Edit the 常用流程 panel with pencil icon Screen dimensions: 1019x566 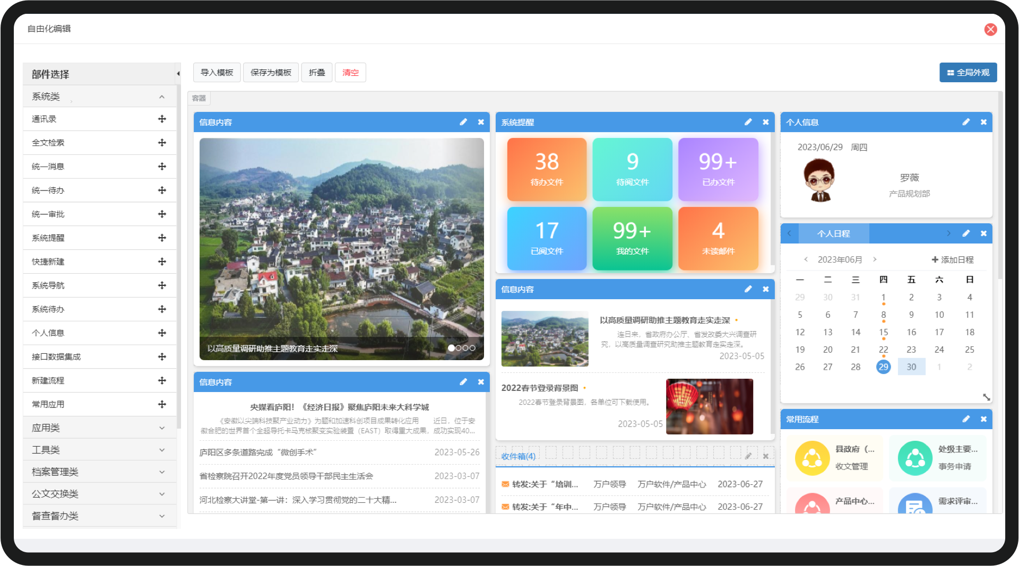coord(966,419)
